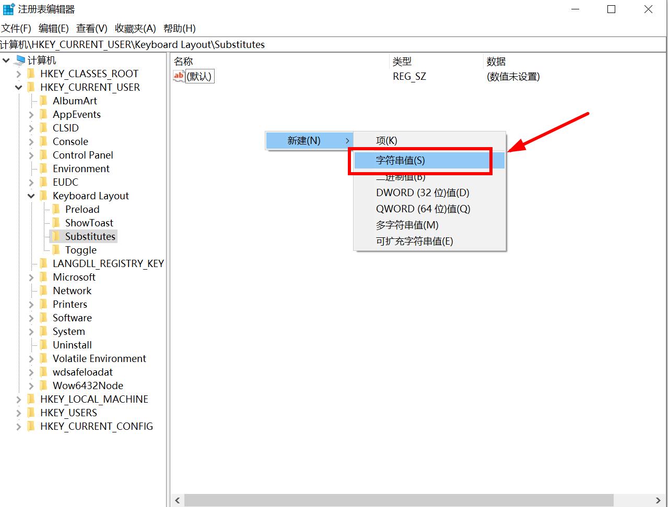This screenshot has height=507, width=668.
Task: Open the 编辑(E) menu
Action: click(x=54, y=28)
